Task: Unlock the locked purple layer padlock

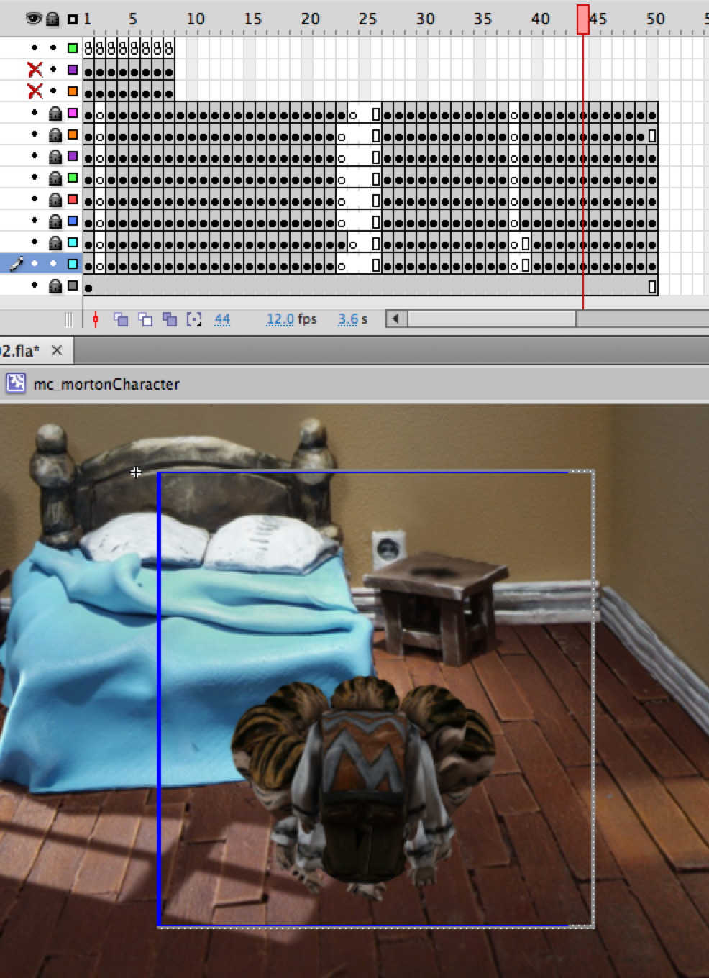Action: pyautogui.click(x=54, y=157)
